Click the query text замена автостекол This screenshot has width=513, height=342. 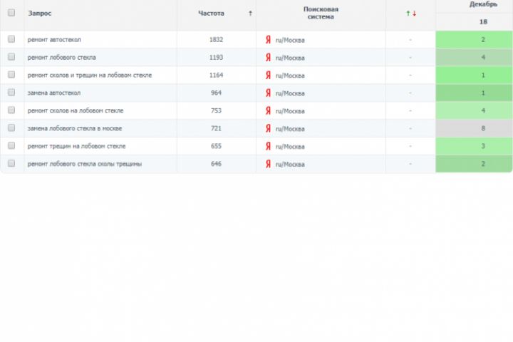tap(54, 93)
